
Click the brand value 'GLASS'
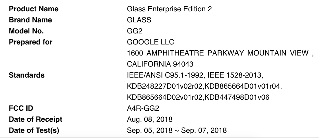pos(139,20)
